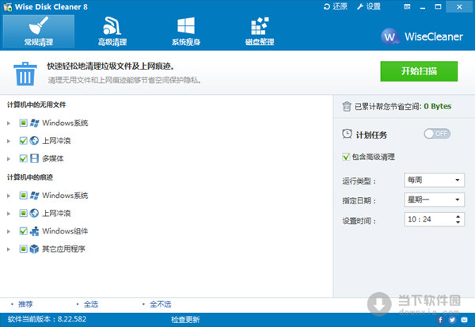Toggle checkbox for first Windows系统 item

(x=23, y=123)
